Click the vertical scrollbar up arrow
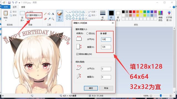This screenshot has width=177, height=99. tap(174, 28)
